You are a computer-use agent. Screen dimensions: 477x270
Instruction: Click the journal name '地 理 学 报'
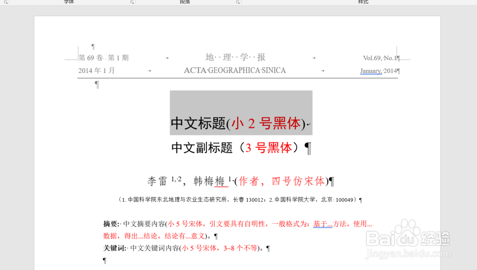pyautogui.click(x=236, y=57)
